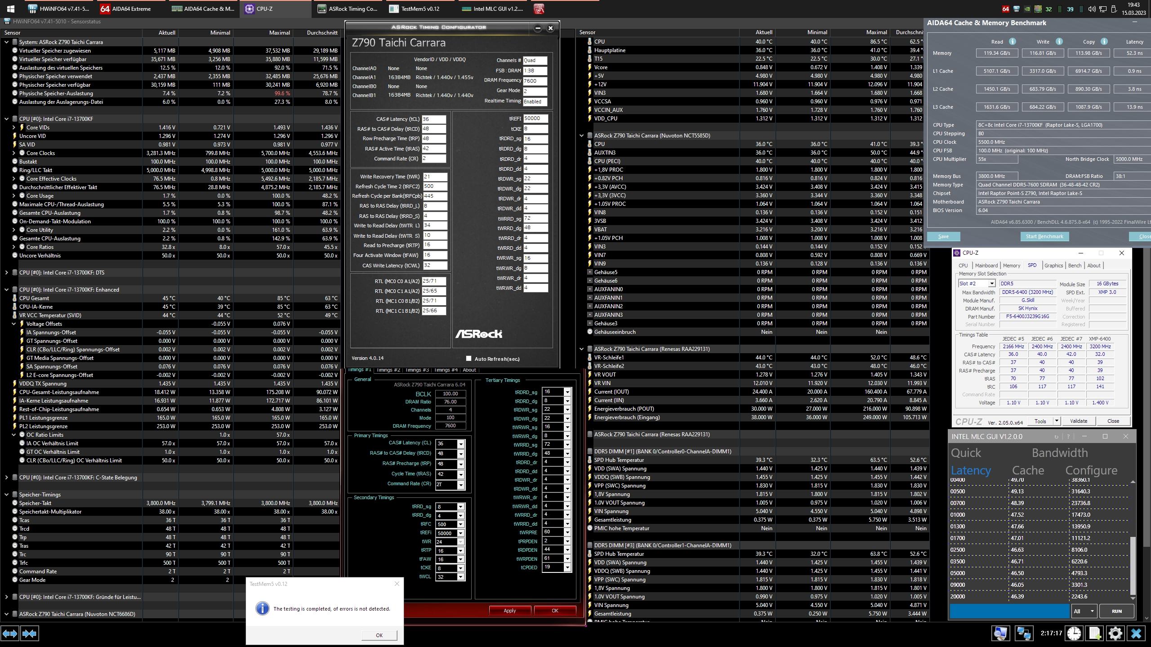
Task: Click OK in the TestMem5 dialog
Action: (379, 635)
